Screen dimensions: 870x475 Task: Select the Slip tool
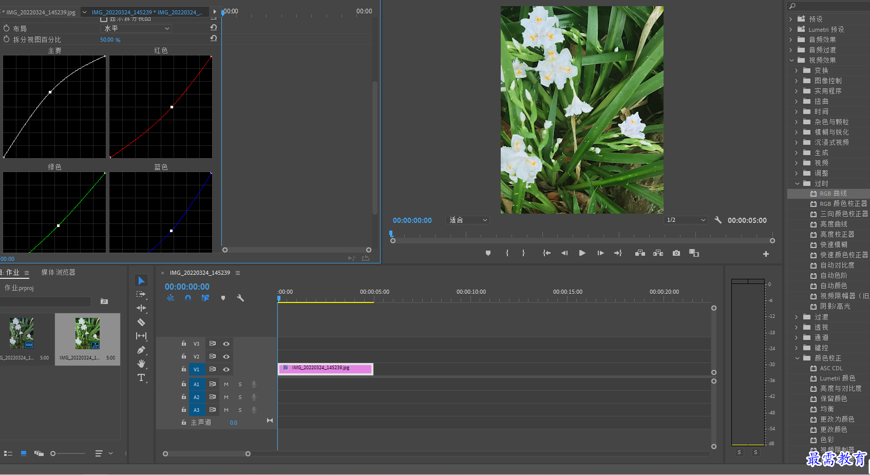point(141,336)
